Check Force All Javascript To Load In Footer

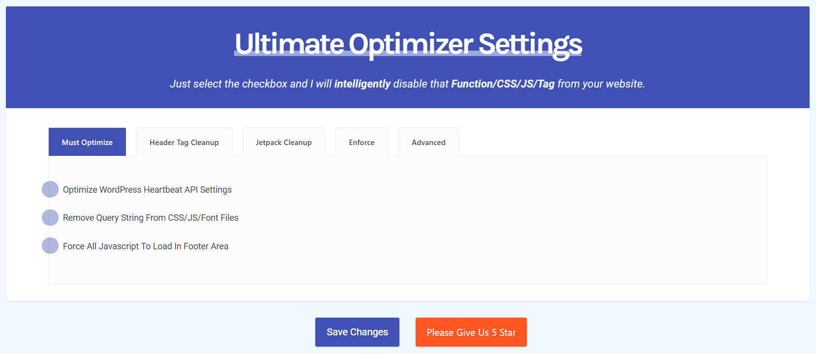pos(50,246)
